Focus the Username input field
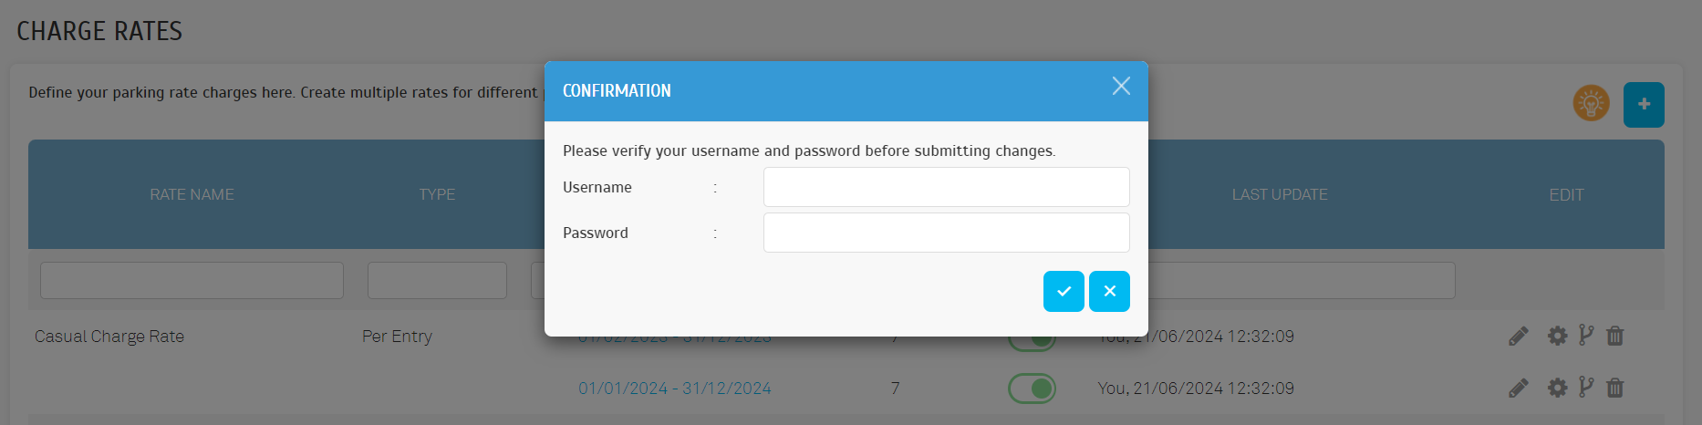The image size is (1702, 425). click(x=946, y=187)
